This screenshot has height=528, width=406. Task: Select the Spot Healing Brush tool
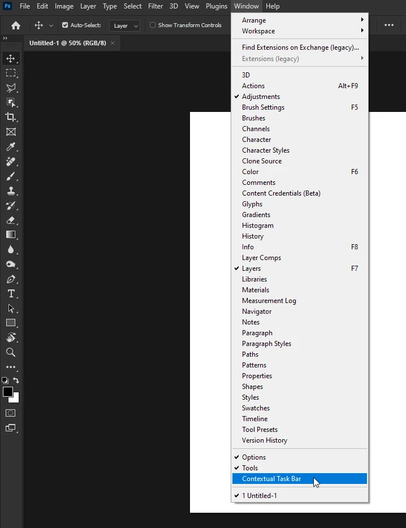pos(11,161)
